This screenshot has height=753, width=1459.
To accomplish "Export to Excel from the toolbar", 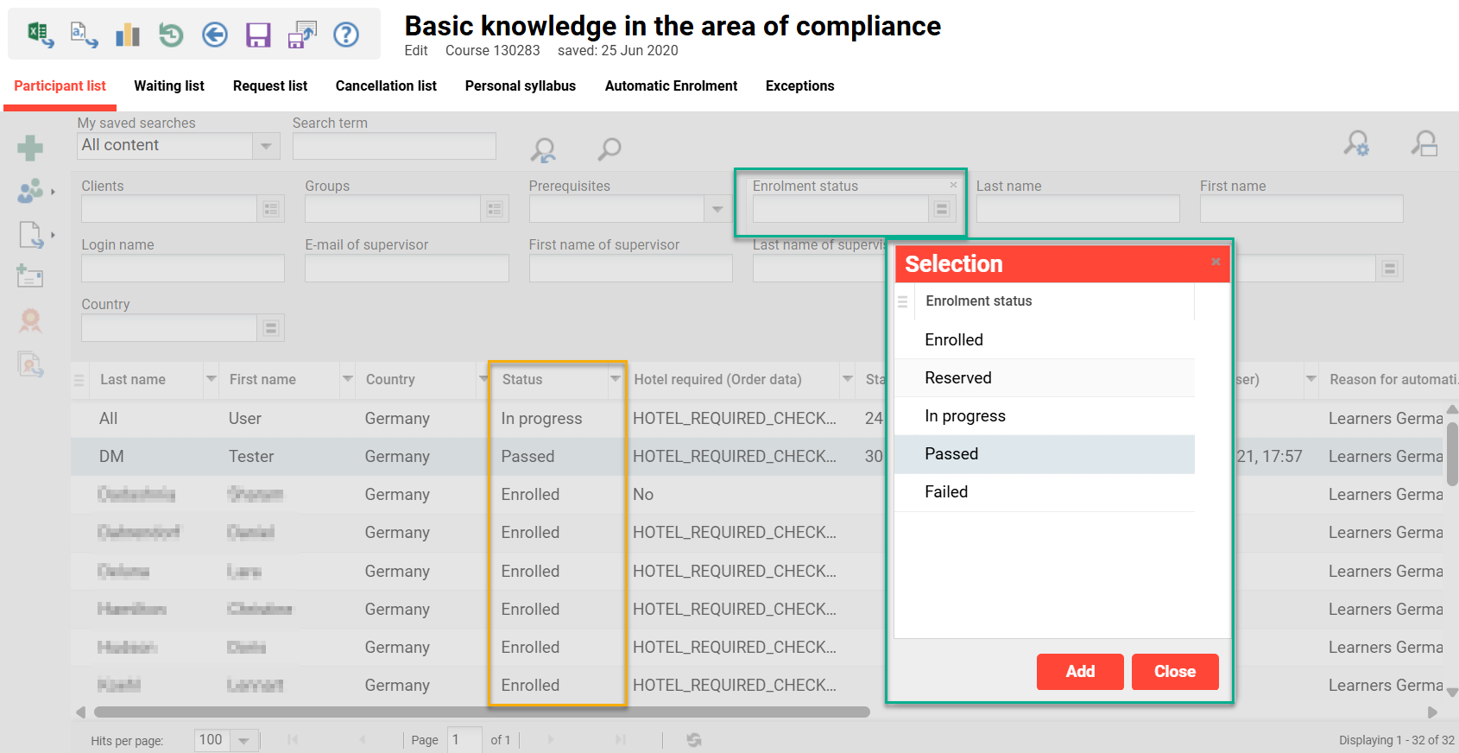I will 40,35.
